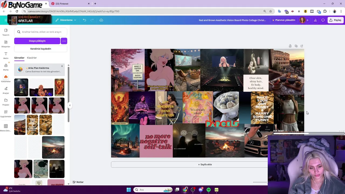Open the Chrome extensions puzzle icon
The width and height of the screenshot is (345, 194).
point(325,11)
